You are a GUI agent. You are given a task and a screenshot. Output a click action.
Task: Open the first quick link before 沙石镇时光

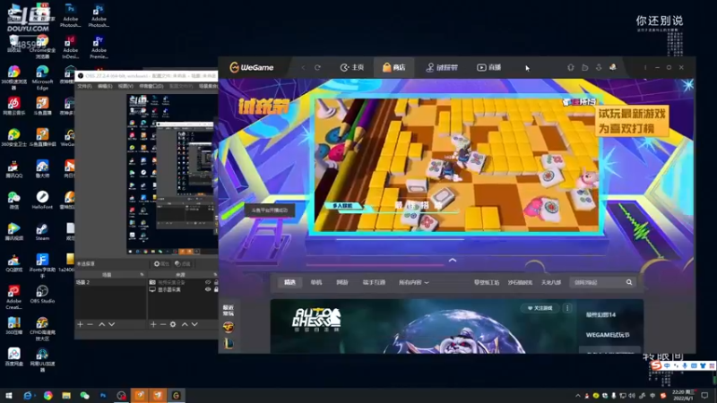tap(487, 282)
